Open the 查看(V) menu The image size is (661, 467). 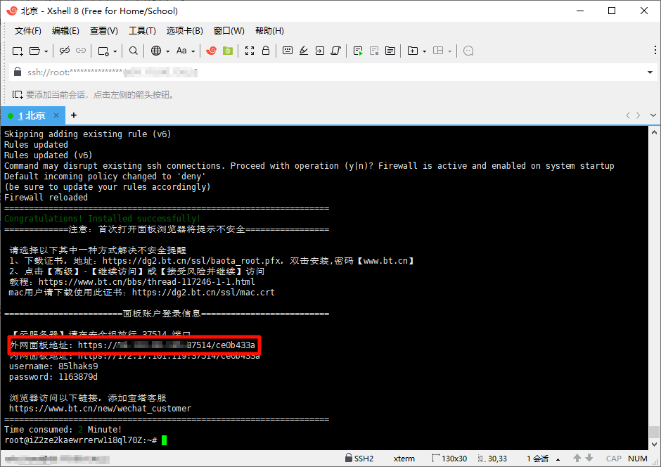coord(103,30)
